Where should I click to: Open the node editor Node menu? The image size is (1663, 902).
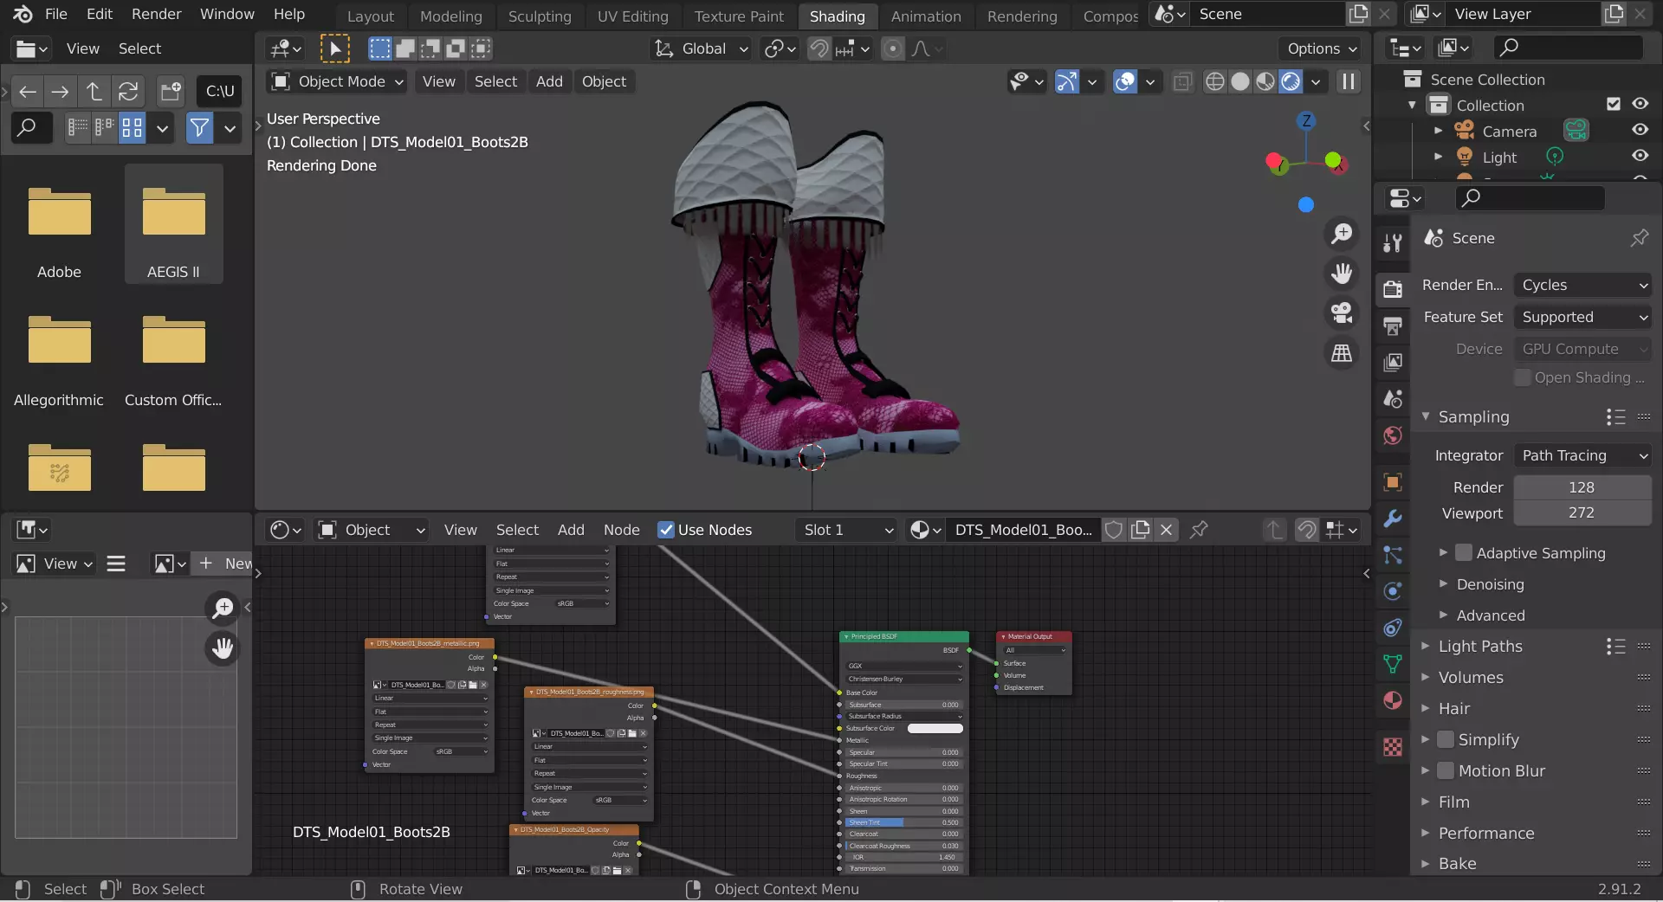pos(621,530)
